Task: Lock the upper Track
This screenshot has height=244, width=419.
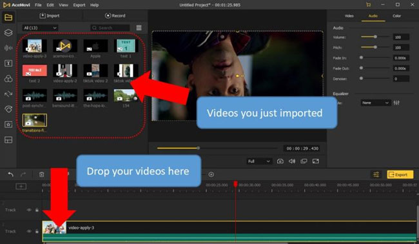Action: click(x=37, y=210)
